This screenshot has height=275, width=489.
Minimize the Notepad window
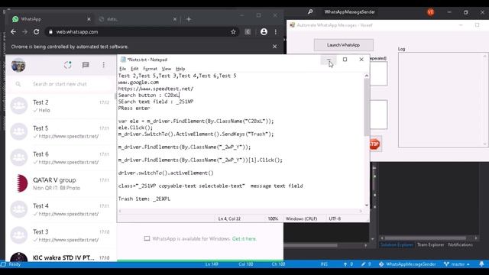pyautogui.click(x=329, y=60)
